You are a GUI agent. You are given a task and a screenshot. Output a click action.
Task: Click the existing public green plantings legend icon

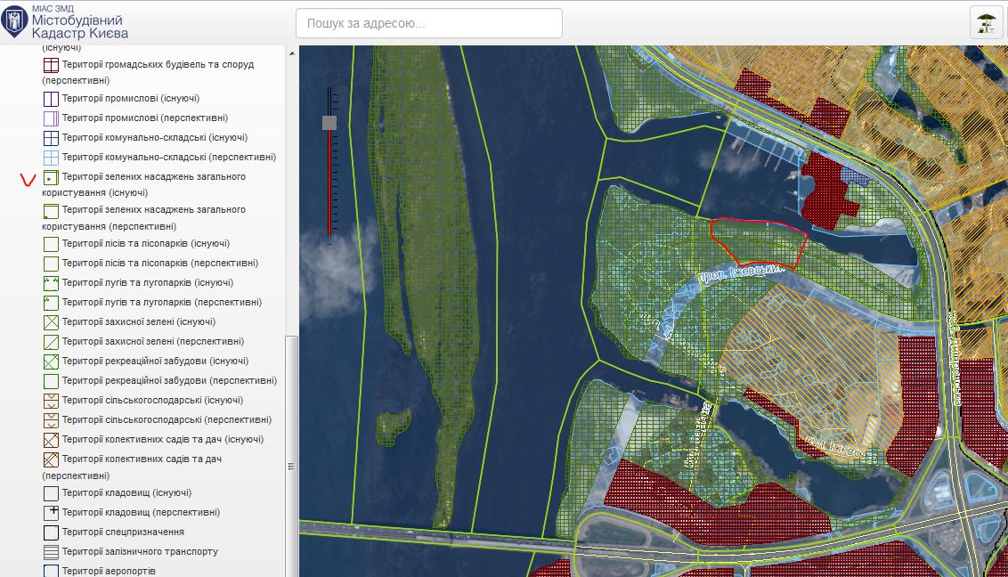tap(51, 178)
